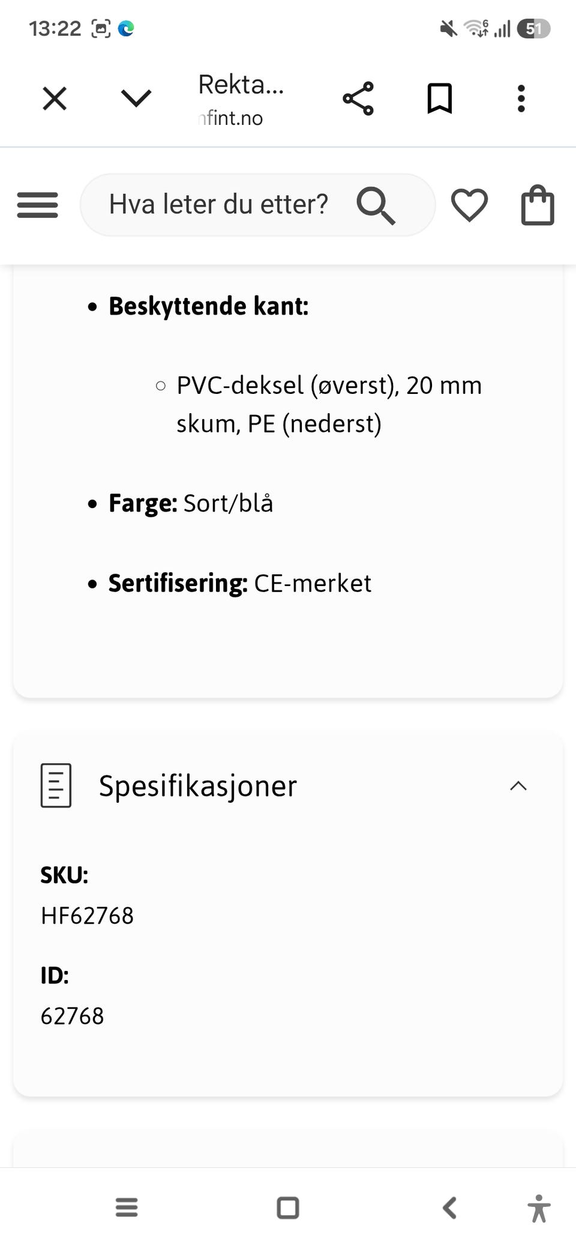This screenshot has height=1249, width=576.
Task: Open the wishlist heart icon
Action: tap(469, 205)
